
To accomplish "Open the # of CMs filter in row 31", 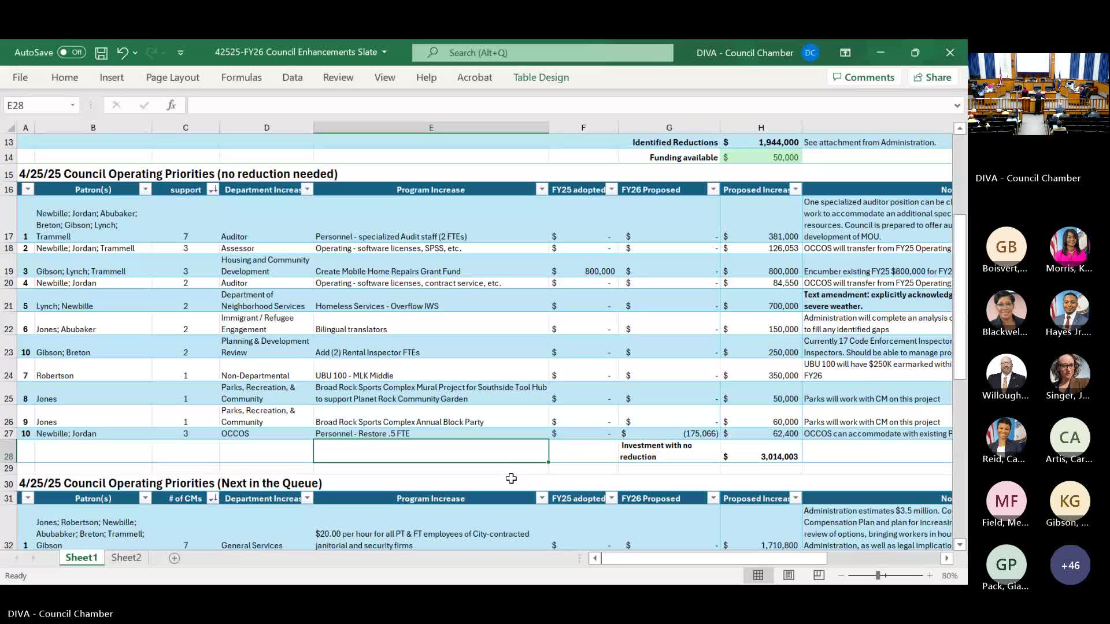I will coord(213,498).
